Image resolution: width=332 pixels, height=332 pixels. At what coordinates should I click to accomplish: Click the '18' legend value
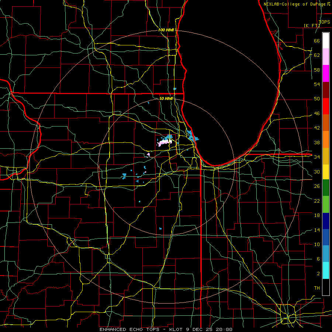click(317, 215)
